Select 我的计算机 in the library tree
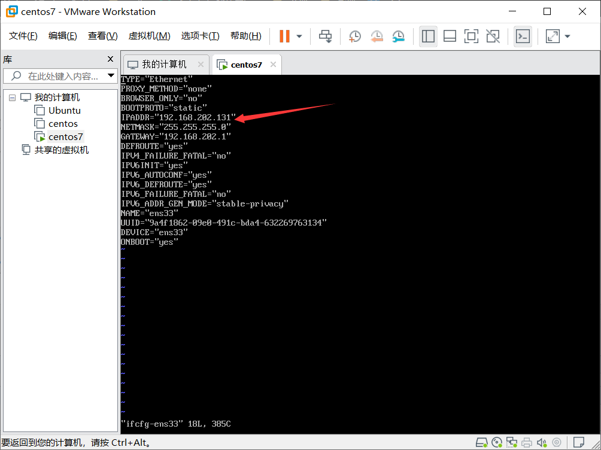Image resolution: width=601 pixels, height=450 pixels. point(57,98)
